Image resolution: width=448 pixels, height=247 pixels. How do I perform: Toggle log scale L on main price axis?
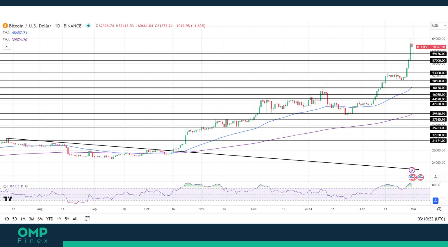pyautogui.click(x=442, y=177)
